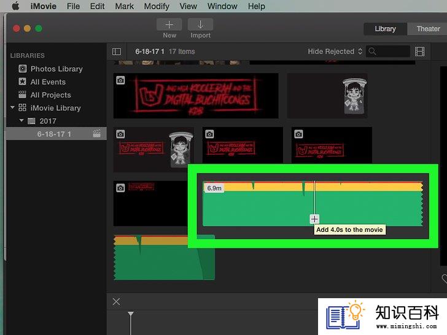
Task: Switch to the Theater tab
Action: click(427, 29)
